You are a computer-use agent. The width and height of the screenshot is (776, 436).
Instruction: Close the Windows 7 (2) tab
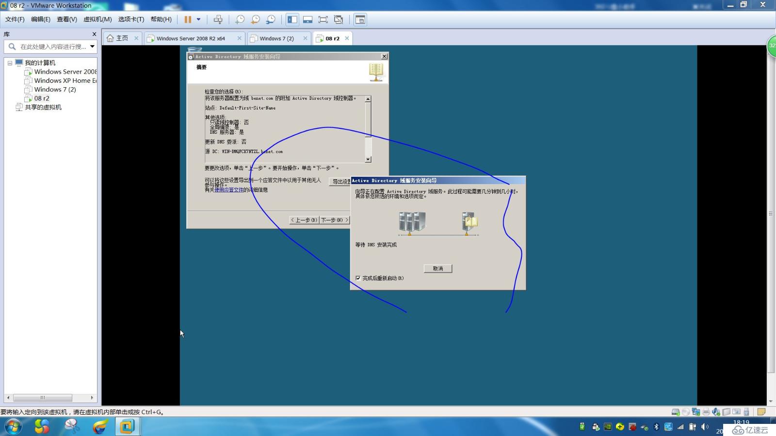[305, 38]
